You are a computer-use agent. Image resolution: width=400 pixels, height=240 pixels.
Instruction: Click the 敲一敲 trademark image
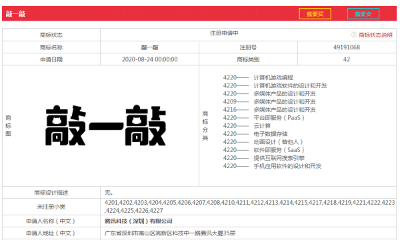coord(105,125)
